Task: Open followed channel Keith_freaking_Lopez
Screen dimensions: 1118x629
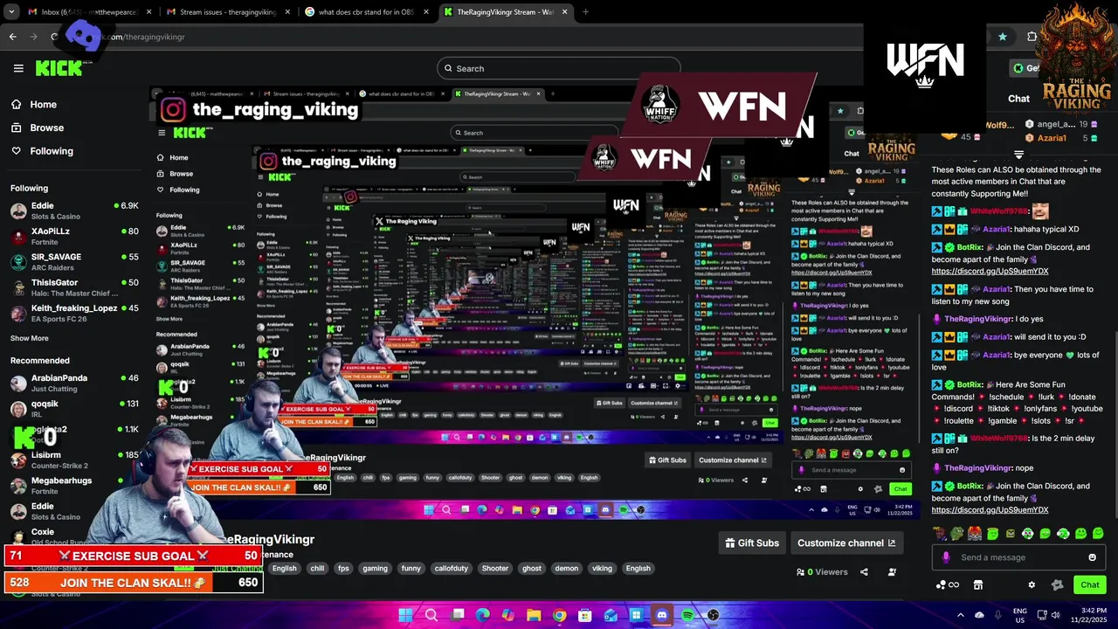Action: tap(74, 313)
